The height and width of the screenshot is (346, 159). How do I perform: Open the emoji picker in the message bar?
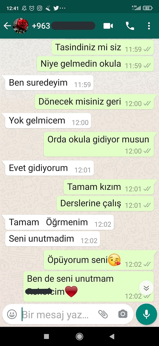12,314
